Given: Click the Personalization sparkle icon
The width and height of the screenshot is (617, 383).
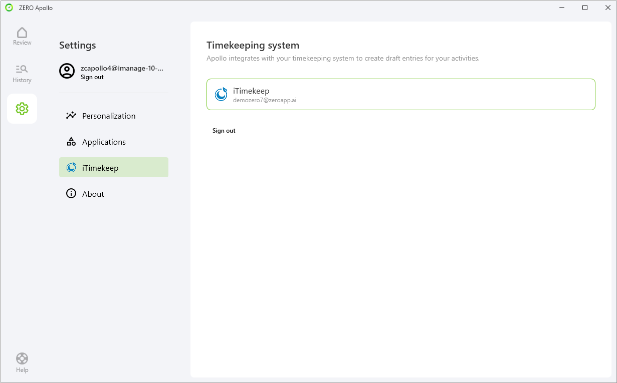Looking at the screenshot, I should tap(71, 116).
